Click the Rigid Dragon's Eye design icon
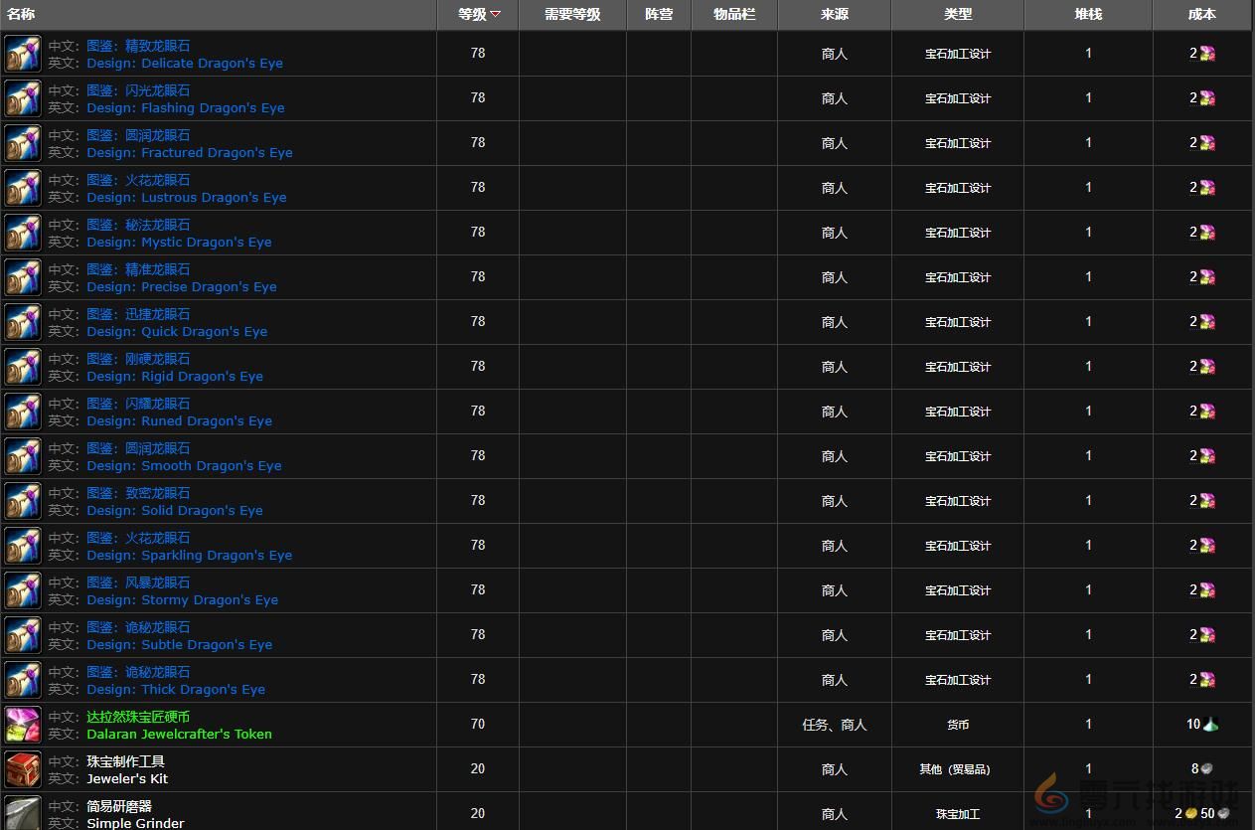Image resolution: width=1255 pixels, height=830 pixels. [x=23, y=367]
